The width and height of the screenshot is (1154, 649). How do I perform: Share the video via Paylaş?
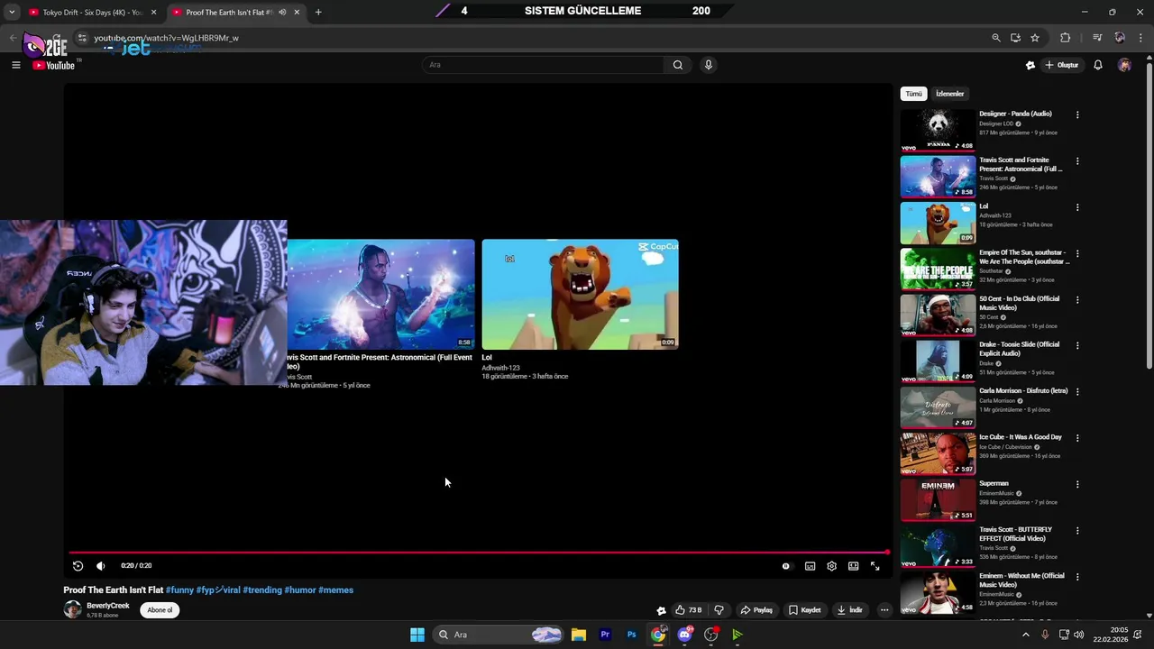[756, 610]
